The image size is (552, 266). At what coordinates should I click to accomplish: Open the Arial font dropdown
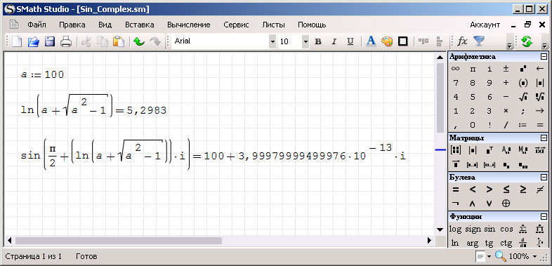[x=272, y=41]
